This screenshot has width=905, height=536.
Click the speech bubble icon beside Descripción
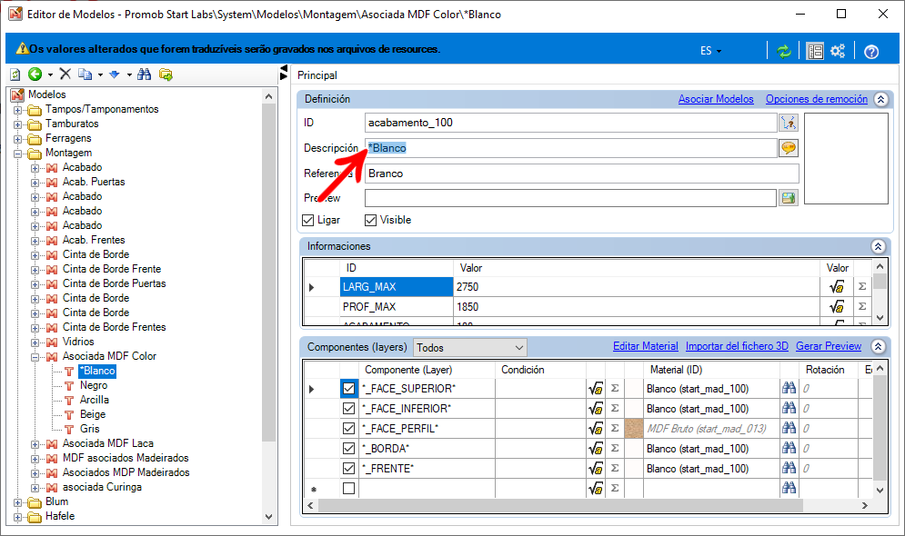coord(789,148)
